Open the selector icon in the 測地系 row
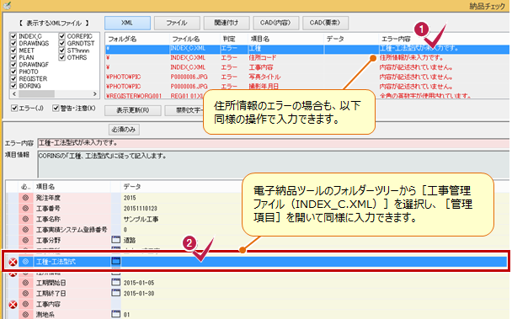 116,314
